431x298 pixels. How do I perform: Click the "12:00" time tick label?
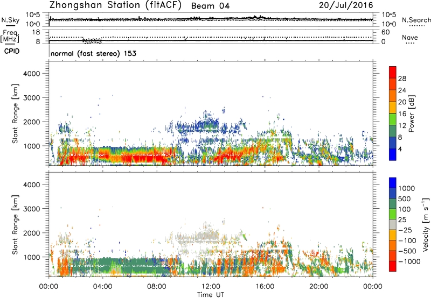pyautogui.click(x=211, y=287)
